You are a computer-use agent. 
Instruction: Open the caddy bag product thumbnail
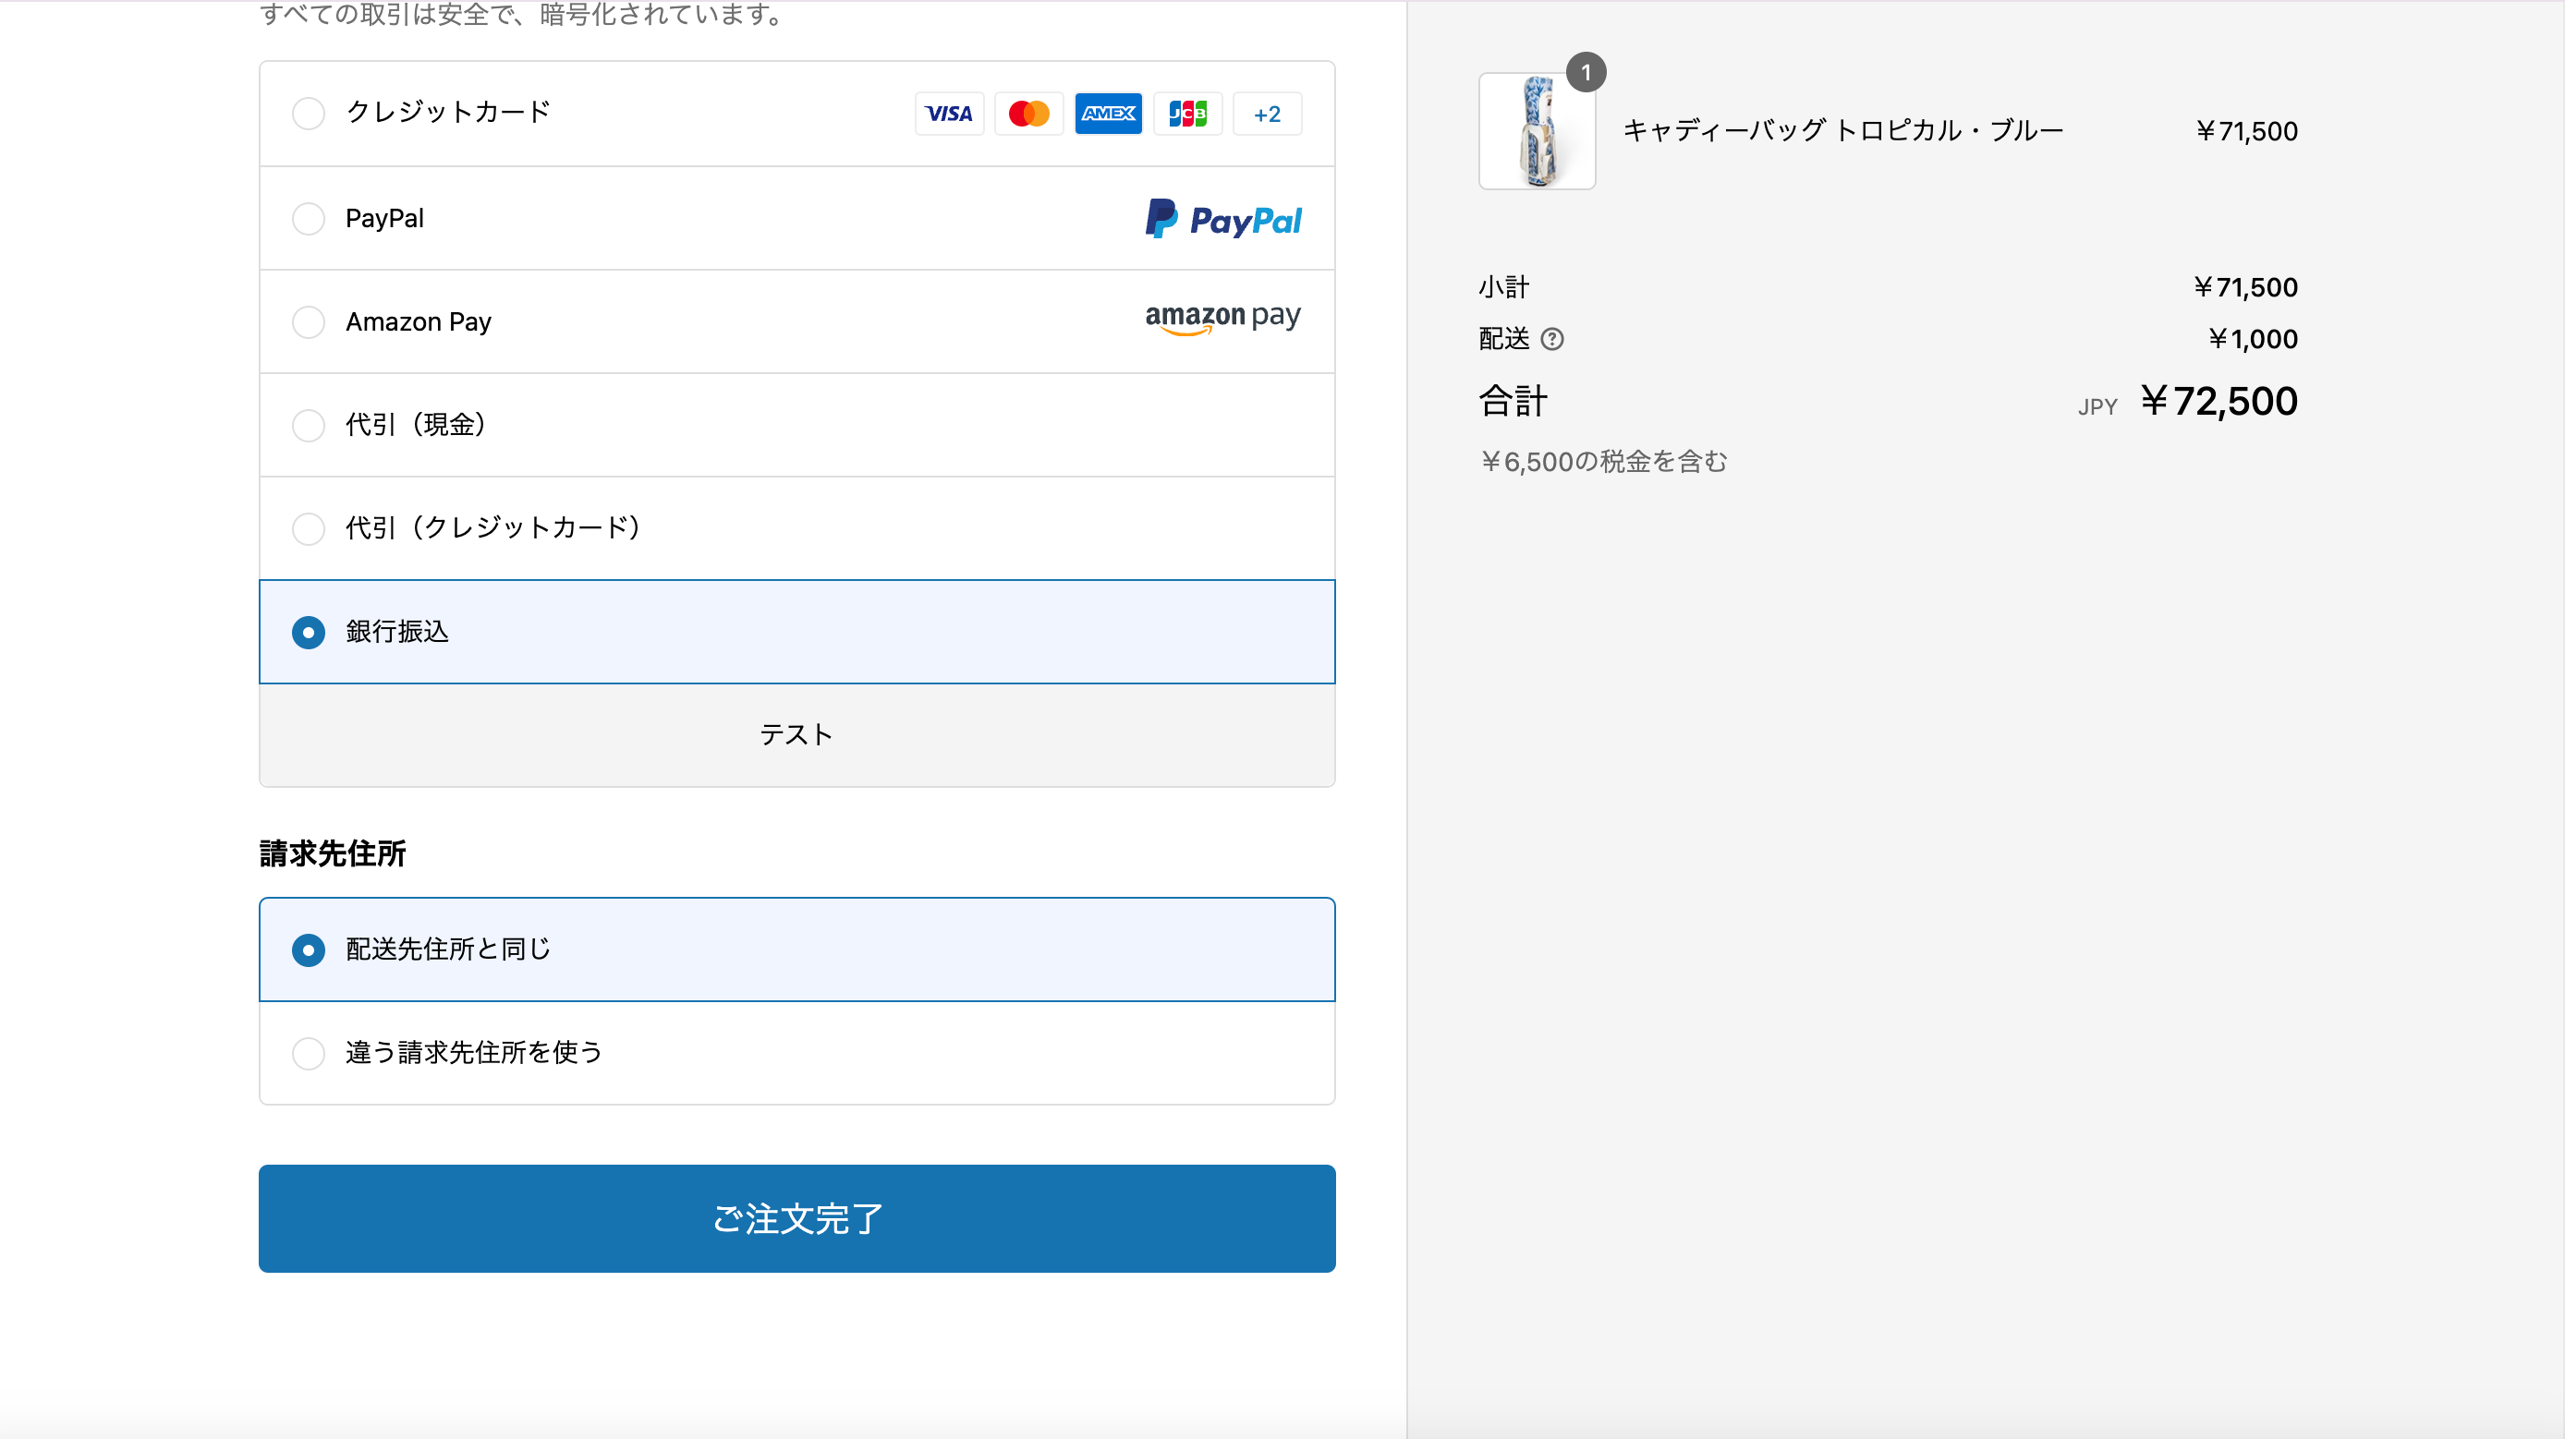click(1537, 131)
